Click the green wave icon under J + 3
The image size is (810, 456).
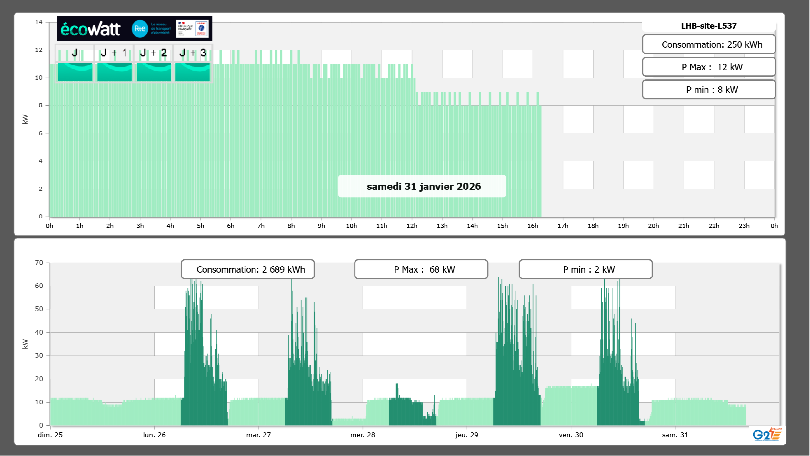(193, 72)
